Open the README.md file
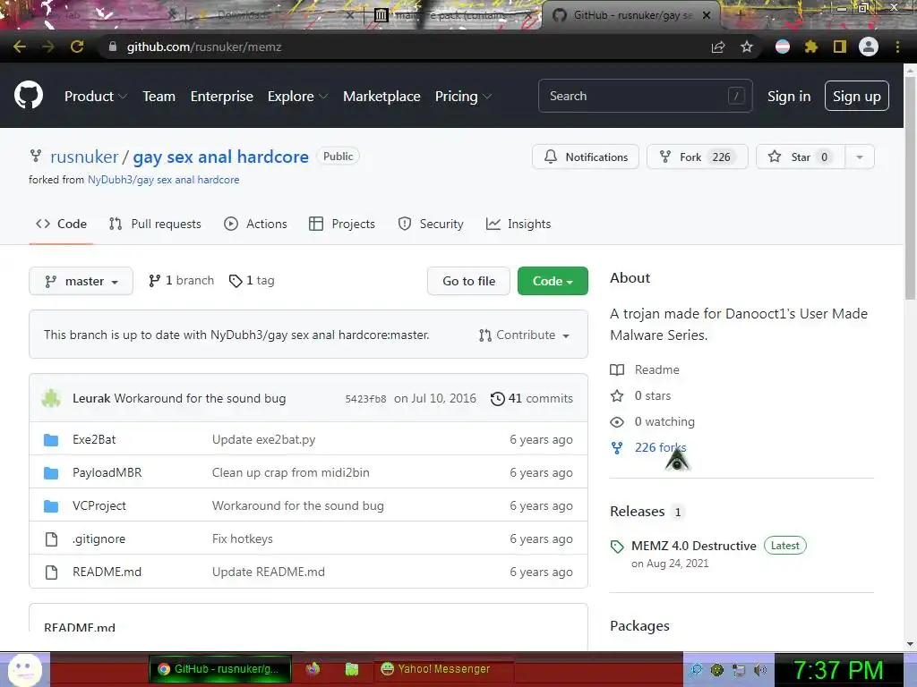The image size is (917, 687). coord(107,572)
